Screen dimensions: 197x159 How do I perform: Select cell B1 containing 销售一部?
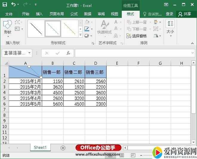click(x=53, y=72)
